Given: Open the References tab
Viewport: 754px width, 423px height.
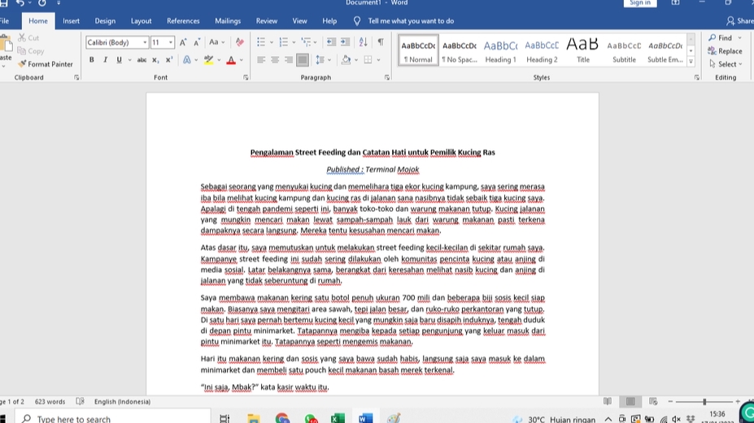Looking at the screenshot, I should point(183,21).
